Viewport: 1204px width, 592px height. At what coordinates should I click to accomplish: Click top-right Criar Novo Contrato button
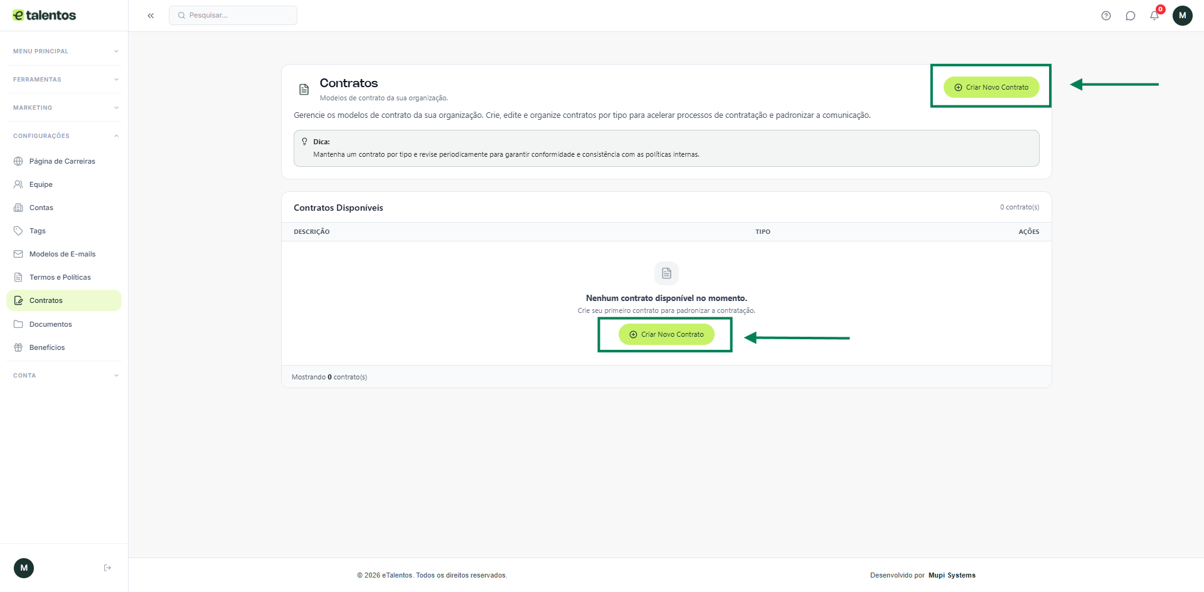pos(991,87)
